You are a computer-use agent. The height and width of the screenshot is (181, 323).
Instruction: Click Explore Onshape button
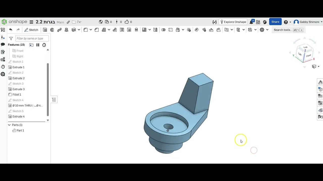pyautogui.click(x=233, y=22)
